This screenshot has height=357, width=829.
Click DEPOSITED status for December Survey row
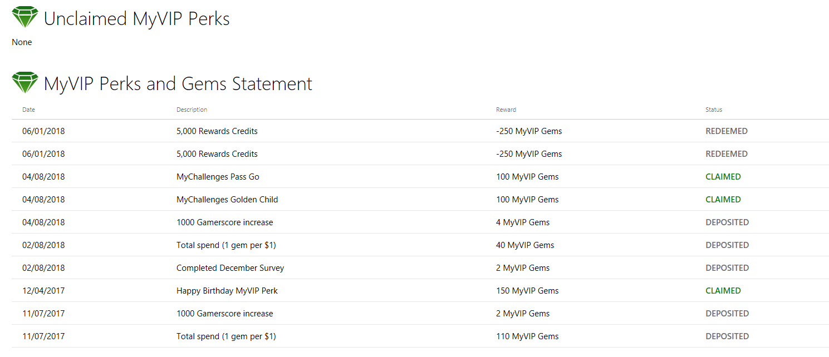click(727, 268)
